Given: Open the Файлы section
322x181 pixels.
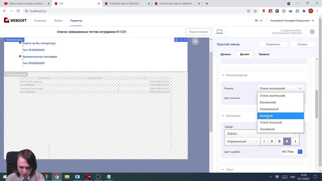Looking at the screenshot, I should coord(58,21).
